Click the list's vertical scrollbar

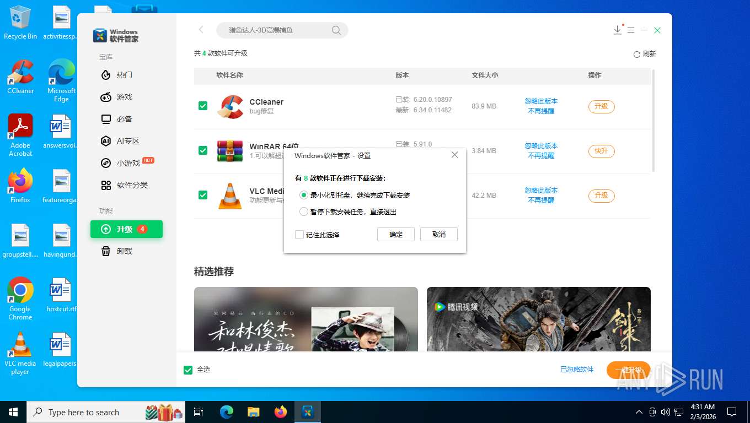[653, 120]
